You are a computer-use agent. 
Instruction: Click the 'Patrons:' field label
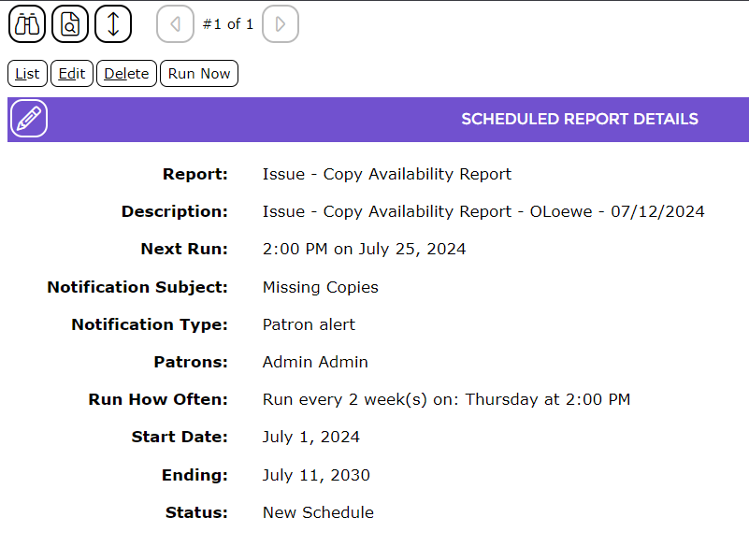pyautogui.click(x=191, y=362)
